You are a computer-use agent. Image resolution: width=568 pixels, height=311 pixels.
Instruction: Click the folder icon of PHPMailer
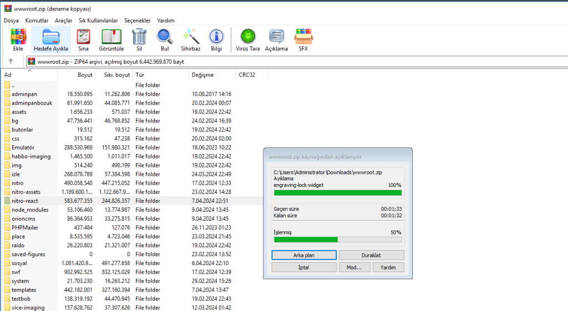pyautogui.click(x=7, y=227)
